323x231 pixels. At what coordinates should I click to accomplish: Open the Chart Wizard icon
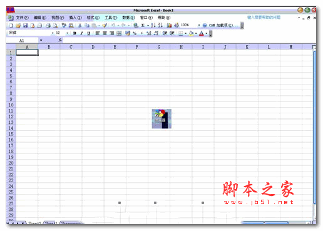(169, 26)
